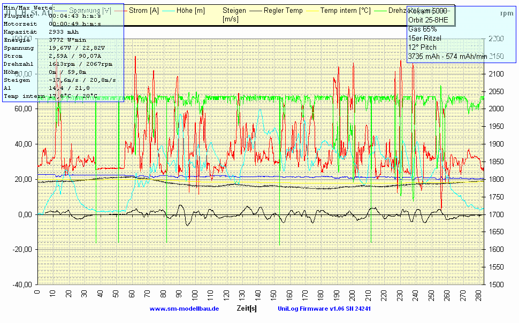Click the Zeit[s] axis title
The width and height of the screenshot is (519, 323).
[x=246, y=309]
